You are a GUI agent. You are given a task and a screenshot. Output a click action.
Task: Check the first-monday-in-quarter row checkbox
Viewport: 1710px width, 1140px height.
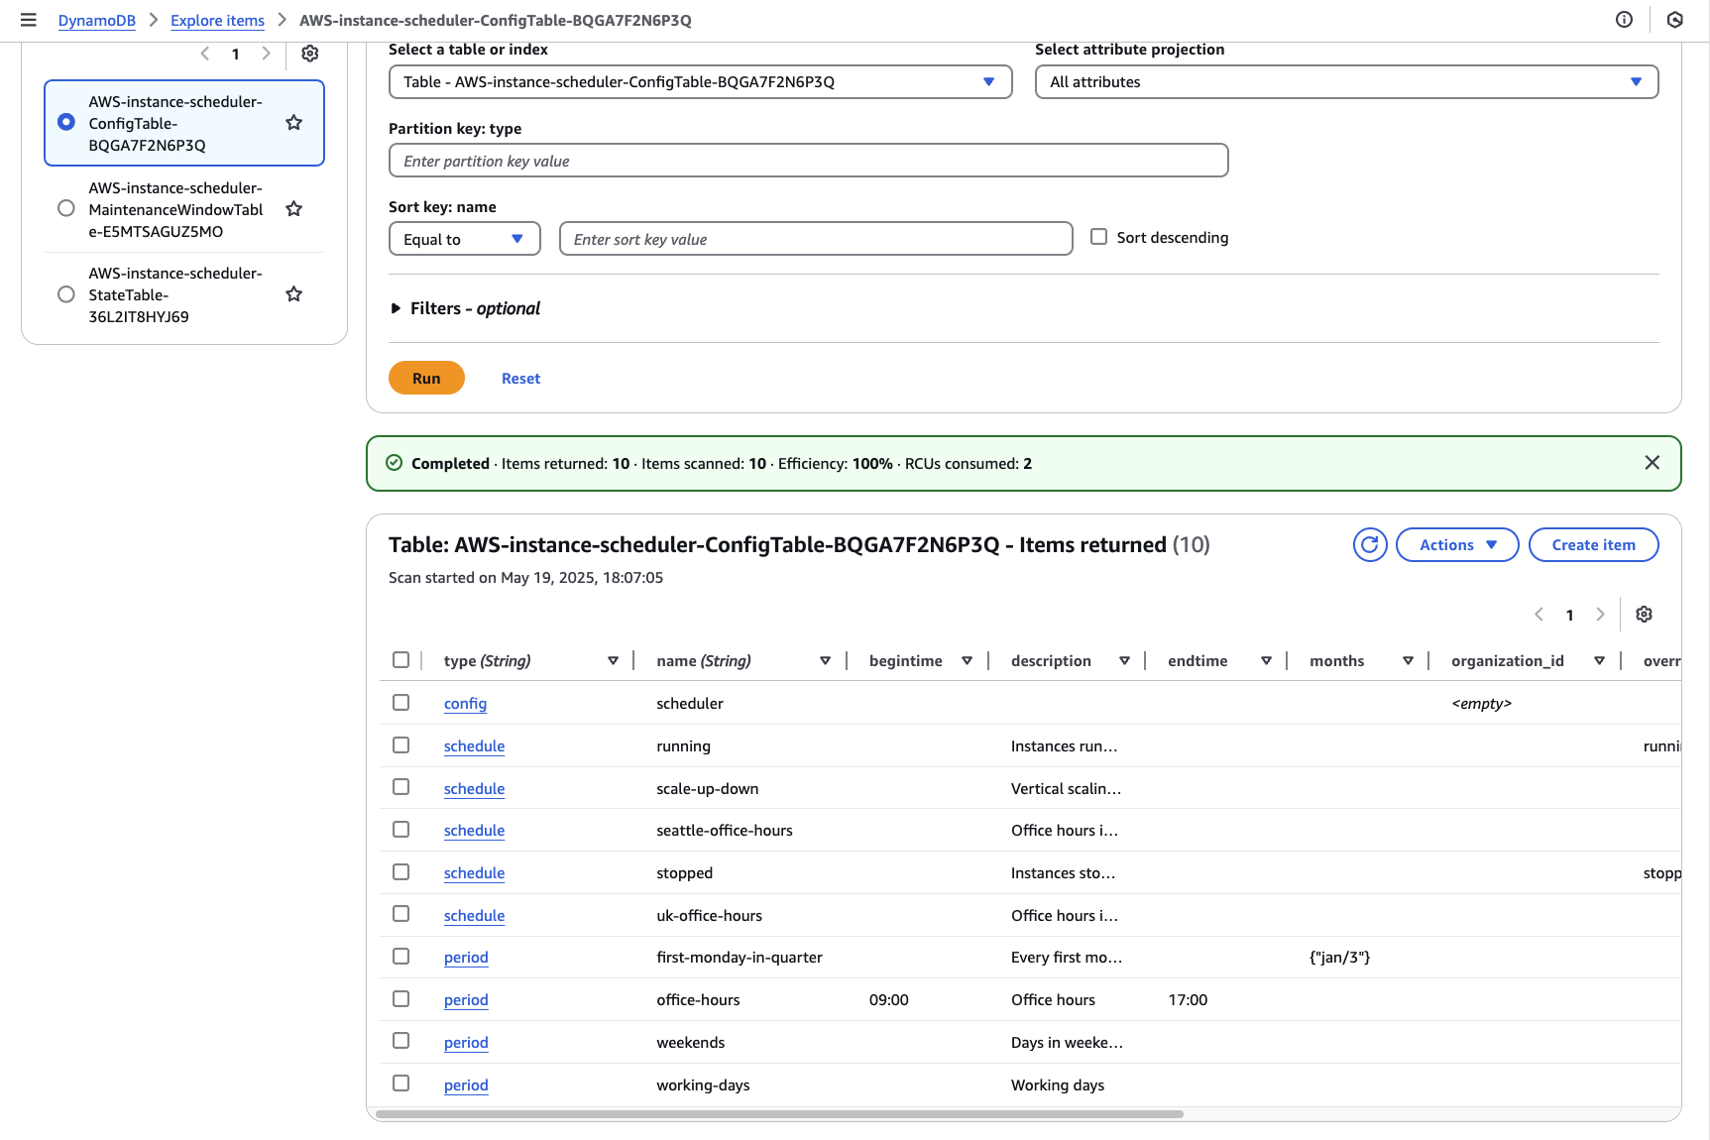pyautogui.click(x=400, y=957)
